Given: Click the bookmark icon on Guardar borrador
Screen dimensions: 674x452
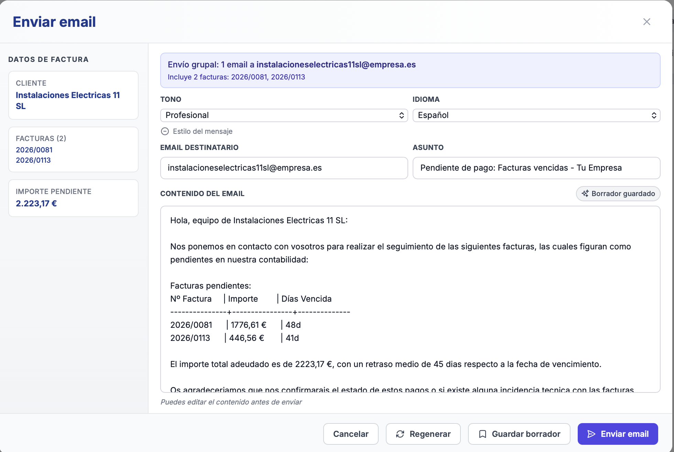Looking at the screenshot, I should [x=482, y=434].
